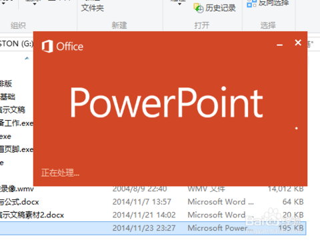Select the 基础 item in the list
Viewport: 320px width, 242px height.
click(7, 97)
